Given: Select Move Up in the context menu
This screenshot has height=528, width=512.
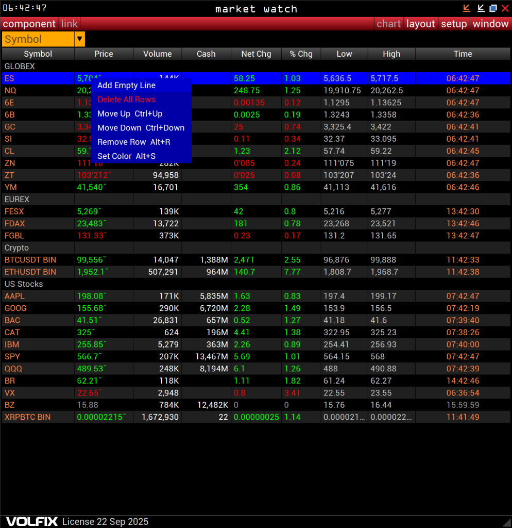Looking at the screenshot, I should (141, 114).
